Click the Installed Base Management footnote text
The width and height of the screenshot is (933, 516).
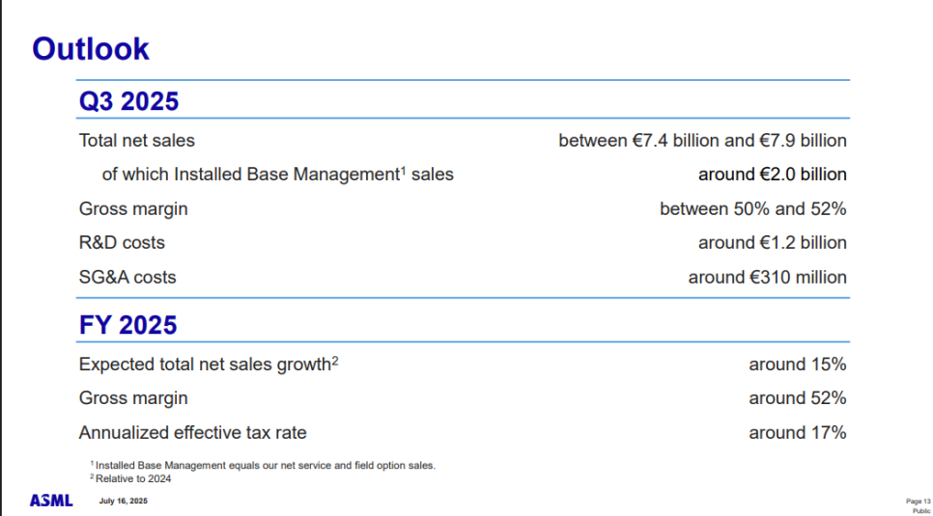263,466
